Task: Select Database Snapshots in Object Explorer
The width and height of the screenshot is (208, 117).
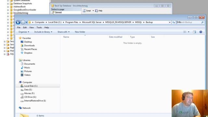Action: coord(22,4)
